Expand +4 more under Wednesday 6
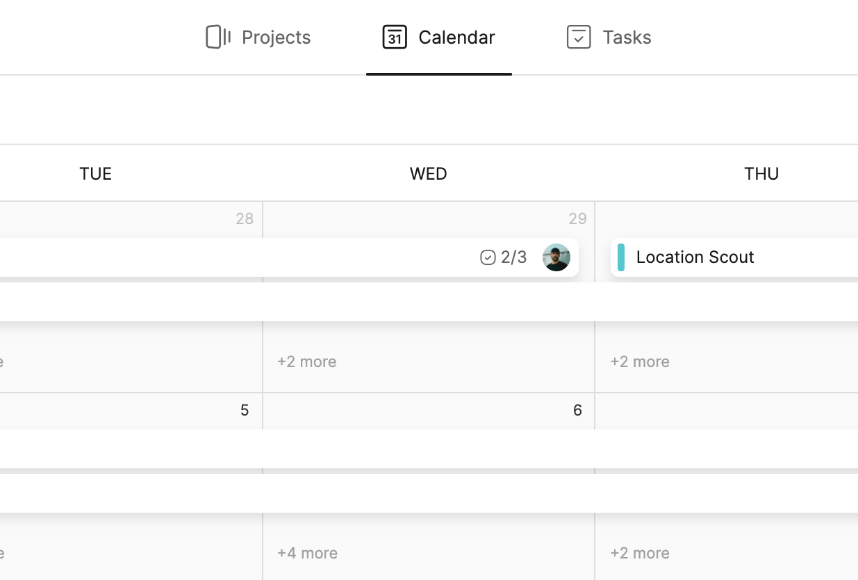 (x=307, y=553)
